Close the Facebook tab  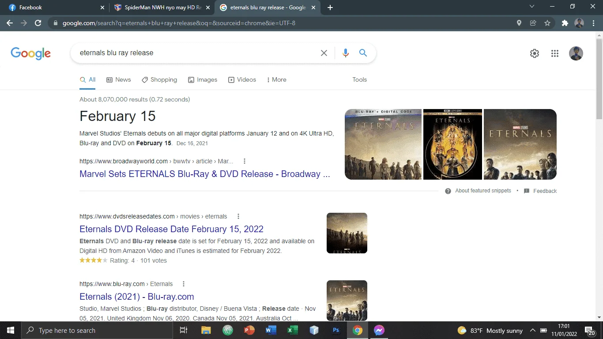coord(102,8)
